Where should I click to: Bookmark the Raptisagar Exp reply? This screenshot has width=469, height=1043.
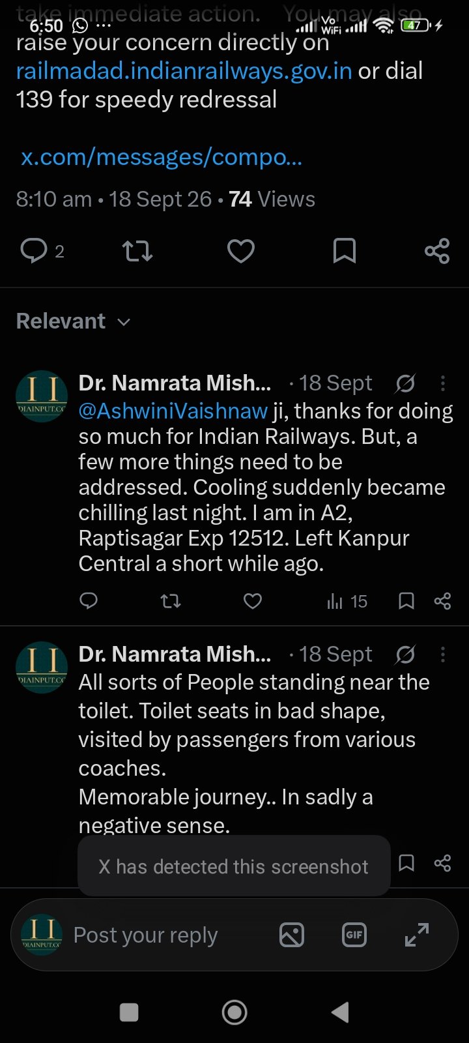tap(406, 601)
